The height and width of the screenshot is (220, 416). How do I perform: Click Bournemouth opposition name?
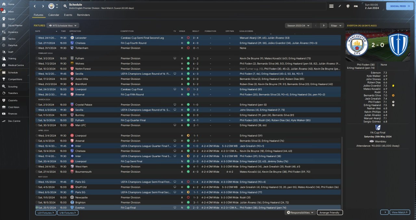(83, 172)
